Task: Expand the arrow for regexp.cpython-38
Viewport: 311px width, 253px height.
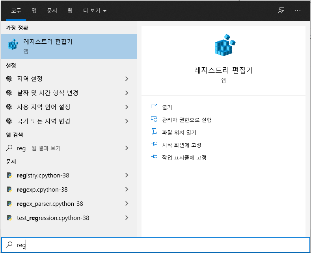Action: 127,189
